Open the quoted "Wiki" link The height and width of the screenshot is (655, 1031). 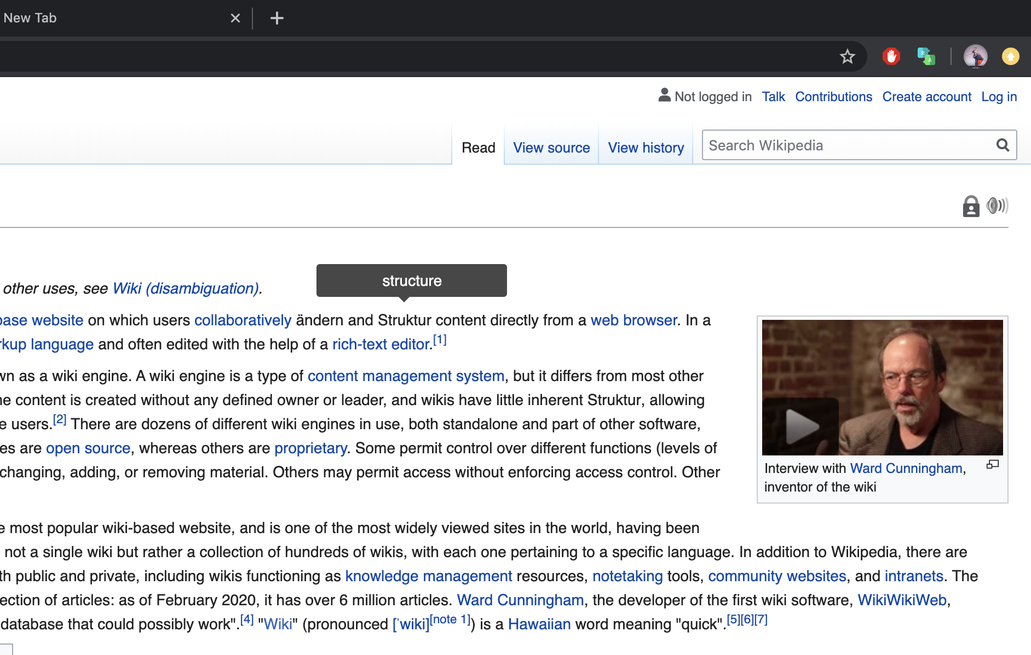[x=278, y=624]
